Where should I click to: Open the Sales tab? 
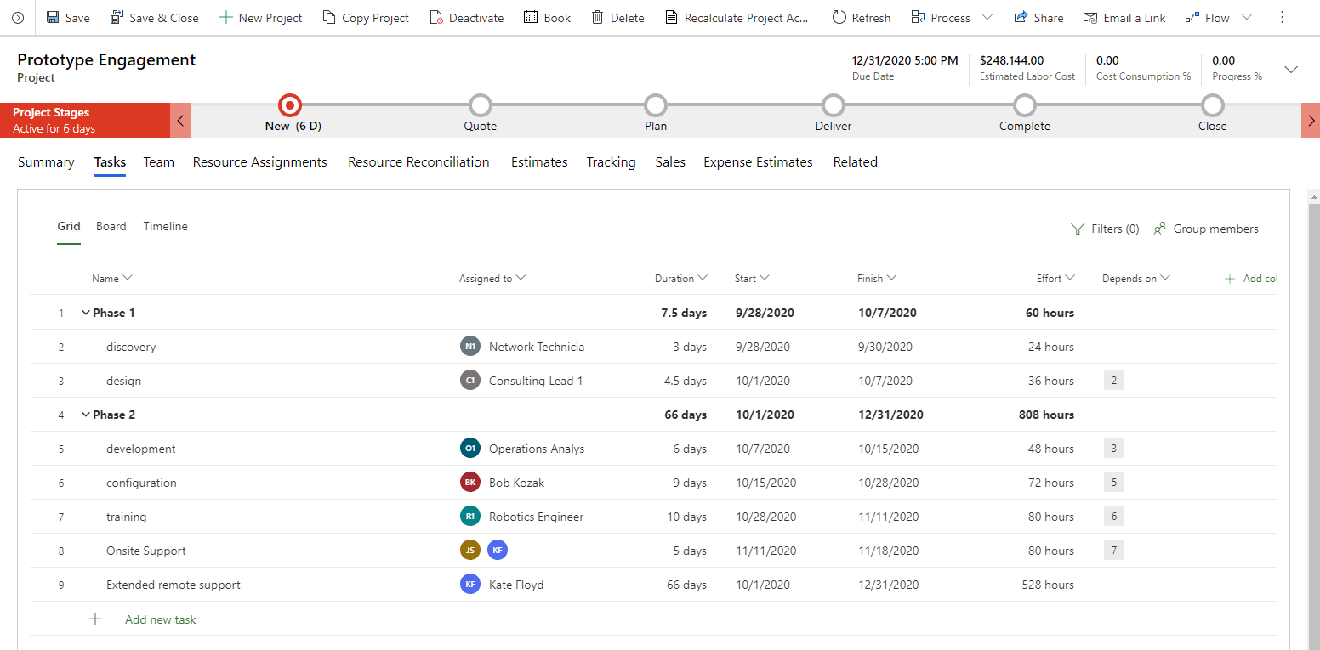tap(670, 162)
